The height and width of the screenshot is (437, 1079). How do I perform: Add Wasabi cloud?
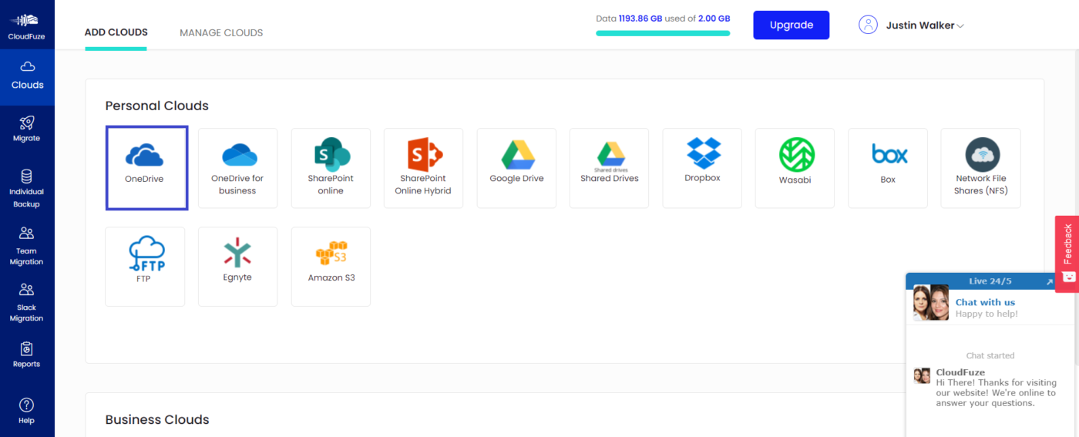pyautogui.click(x=795, y=168)
